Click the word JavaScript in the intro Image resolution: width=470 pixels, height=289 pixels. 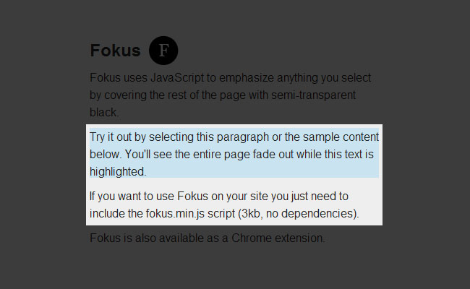pos(180,77)
